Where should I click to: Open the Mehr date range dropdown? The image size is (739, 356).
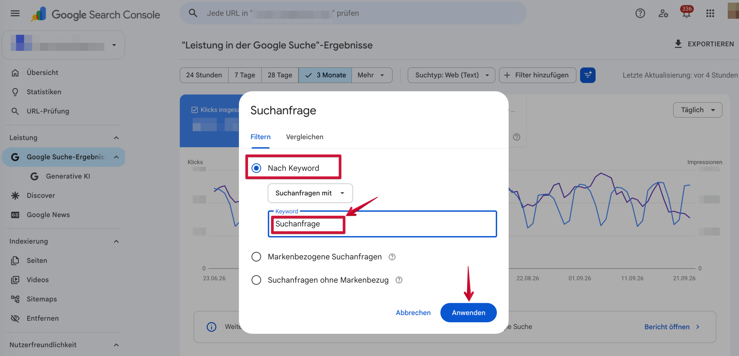(372, 75)
